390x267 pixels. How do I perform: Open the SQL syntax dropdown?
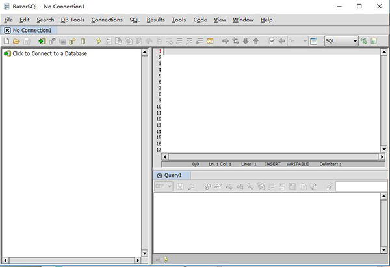pyautogui.click(x=341, y=41)
